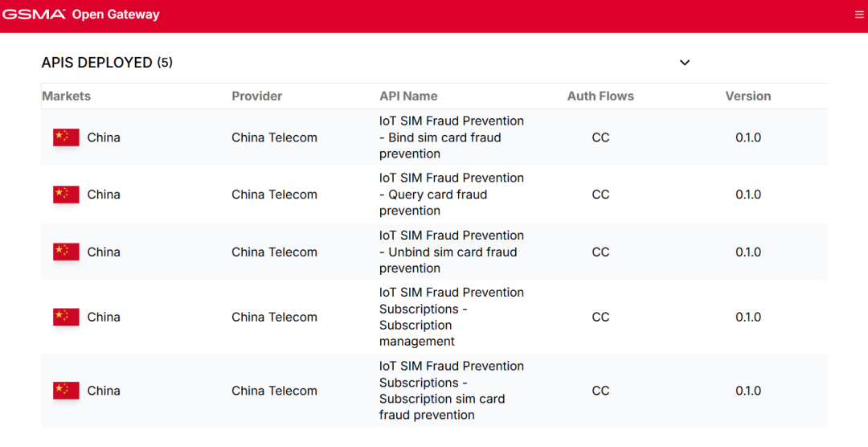Open the hamburger menu icon

pos(859,15)
